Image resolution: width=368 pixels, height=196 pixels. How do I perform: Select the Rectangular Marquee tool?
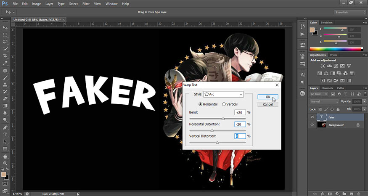point(5,35)
